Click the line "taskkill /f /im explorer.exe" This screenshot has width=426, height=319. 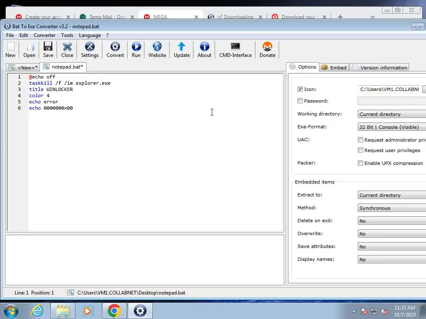[70, 83]
